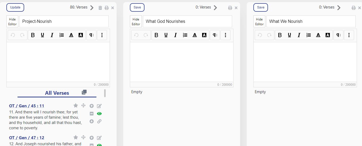Click the Update button
The height and width of the screenshot is (146, 362).
pyautogui.click(x=15, y=7)
